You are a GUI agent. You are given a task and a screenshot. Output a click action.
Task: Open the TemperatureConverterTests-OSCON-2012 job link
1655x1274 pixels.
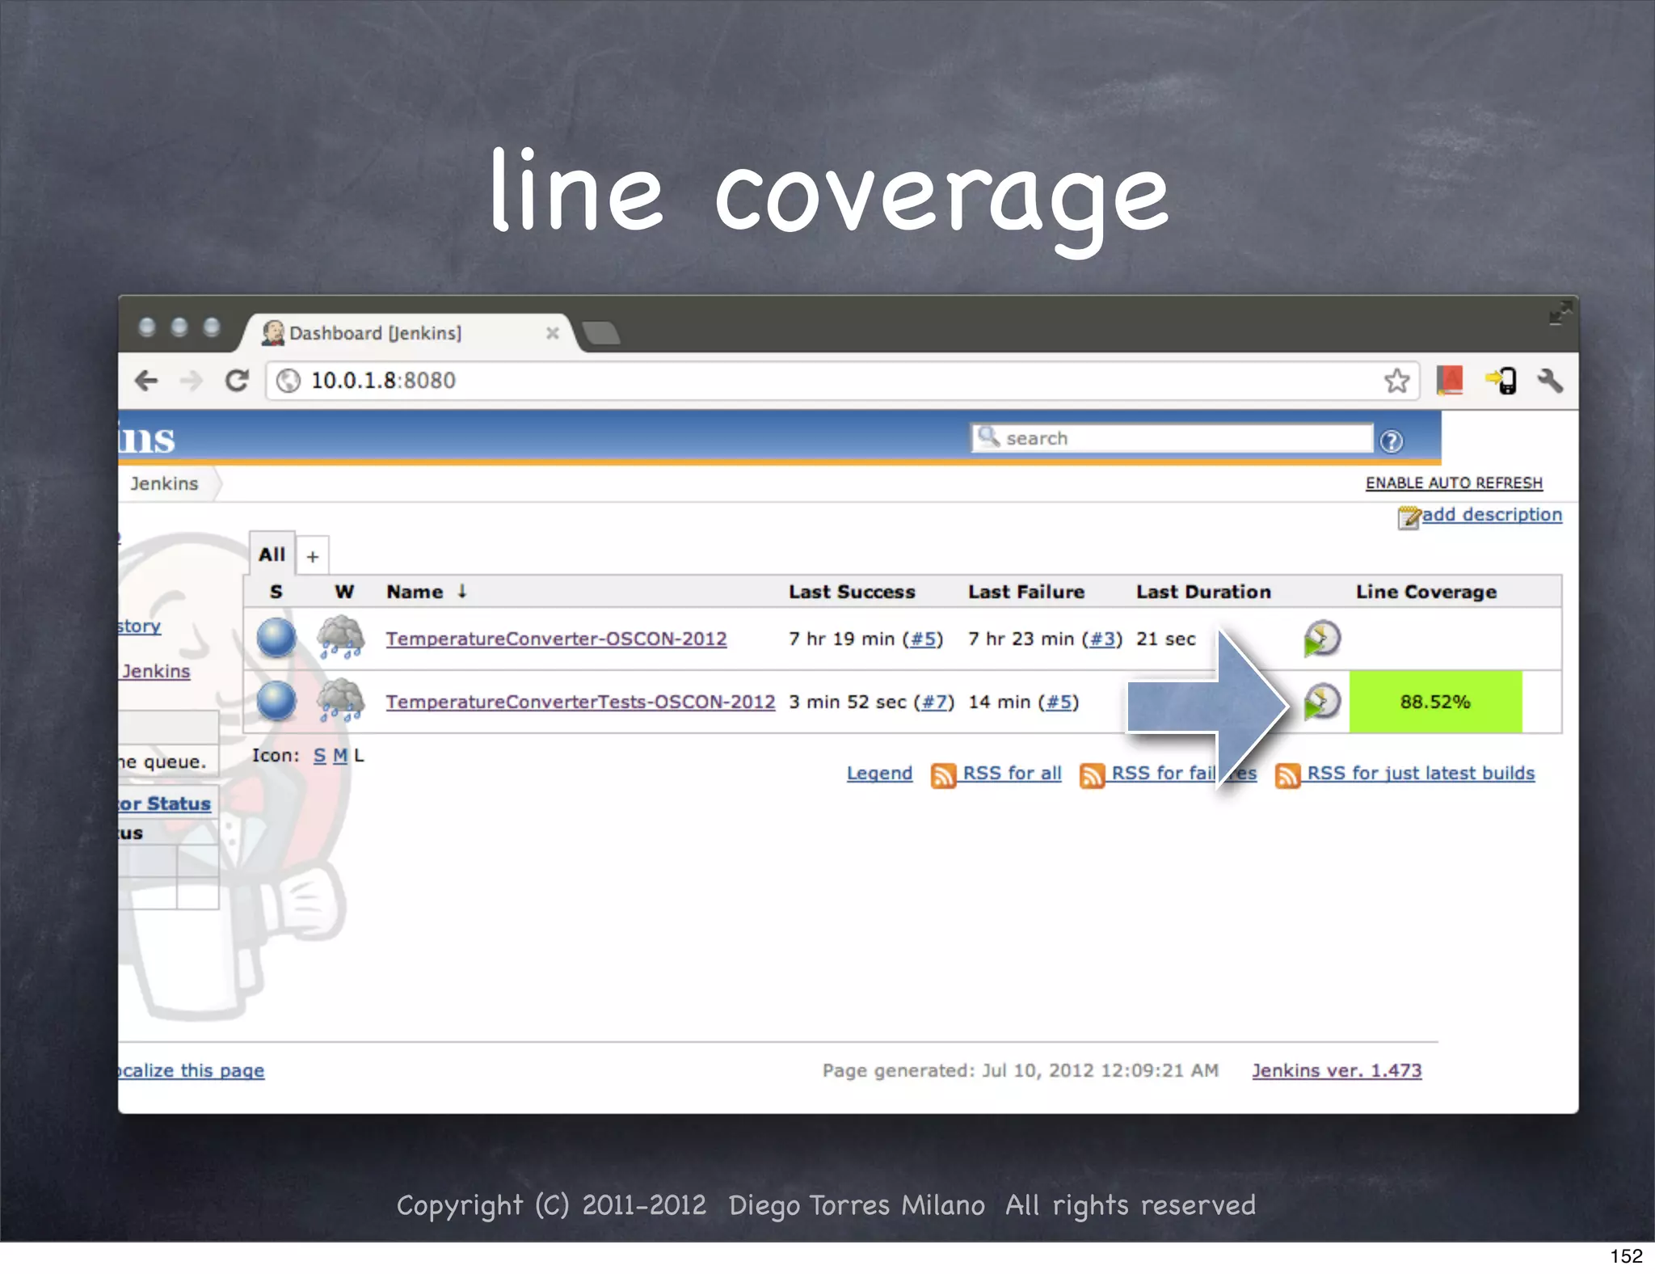[x=579, y=702]
